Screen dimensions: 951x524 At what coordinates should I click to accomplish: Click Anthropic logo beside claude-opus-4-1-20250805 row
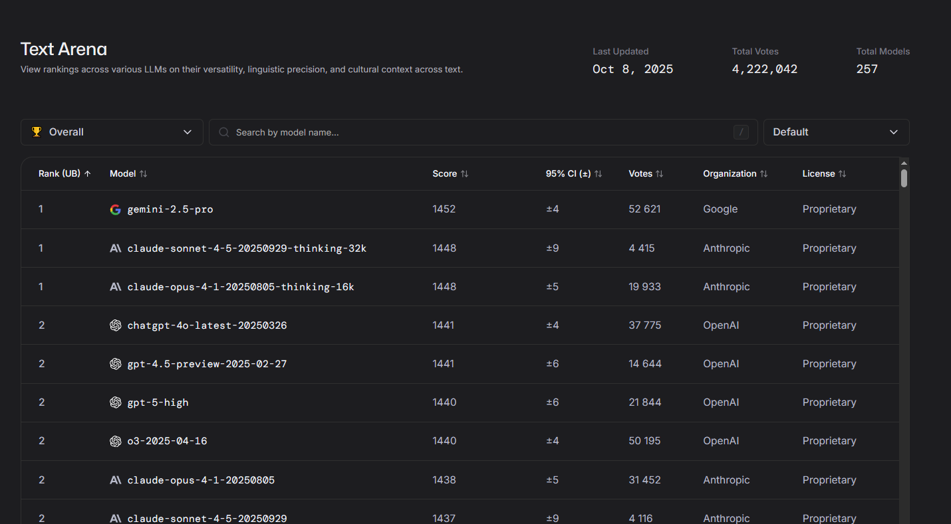coord(115,480)
